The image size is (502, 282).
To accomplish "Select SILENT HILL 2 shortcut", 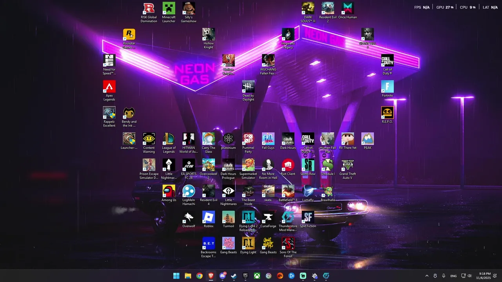I will [x=367, y=38].
